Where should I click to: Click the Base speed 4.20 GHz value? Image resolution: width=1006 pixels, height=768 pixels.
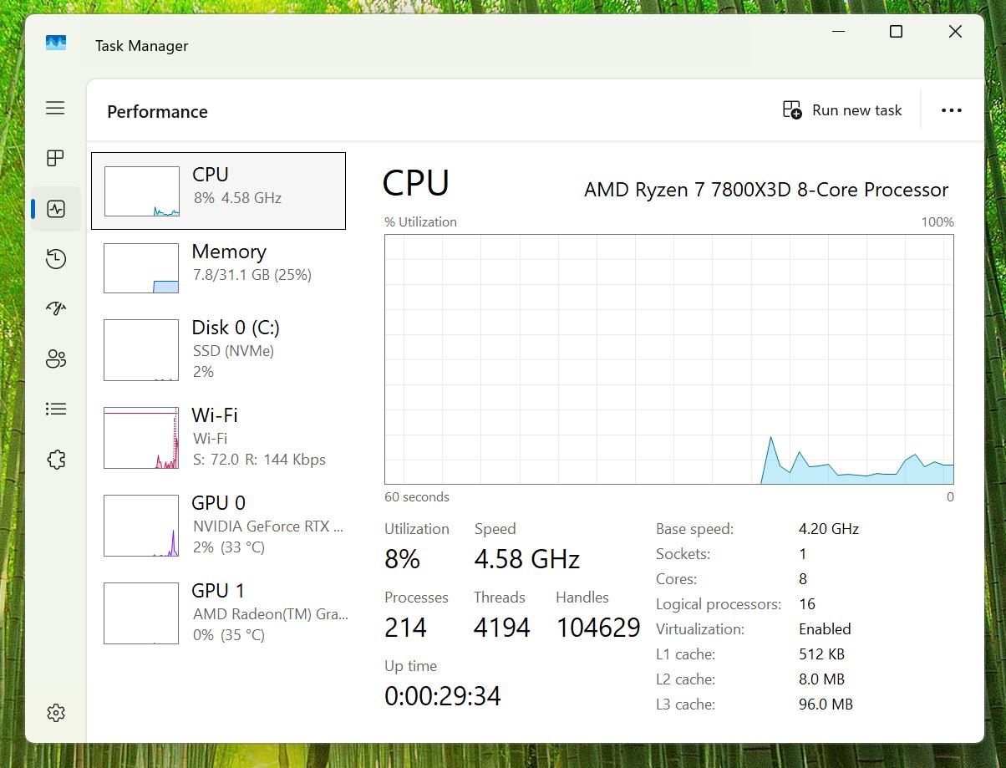click(829, 529)
